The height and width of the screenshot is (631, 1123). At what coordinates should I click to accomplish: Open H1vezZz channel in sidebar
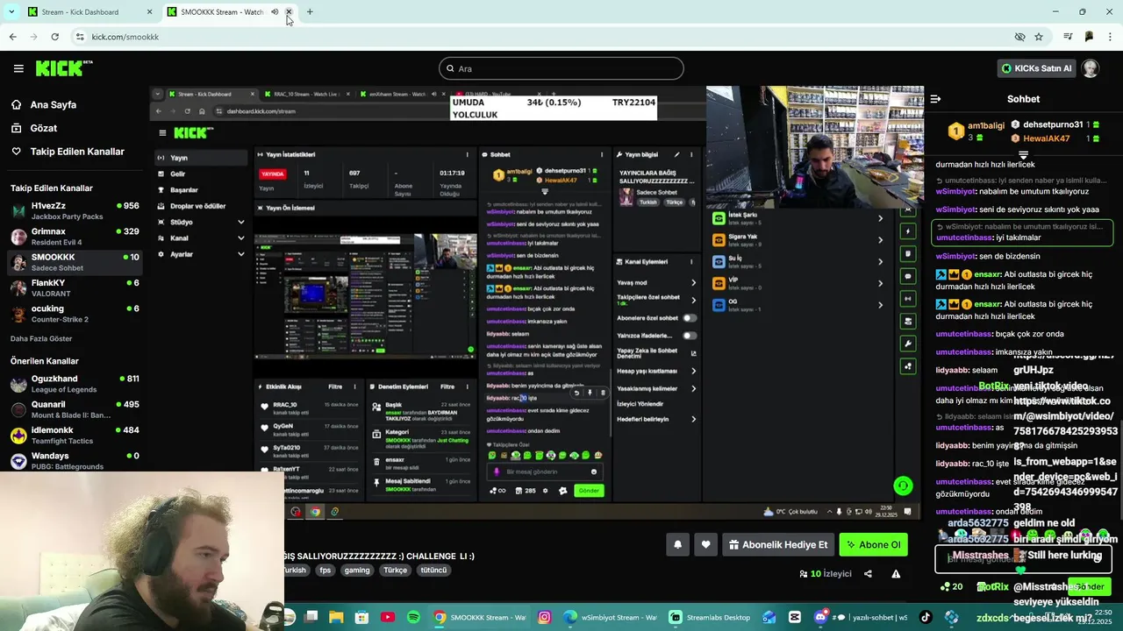coord(75,210)
